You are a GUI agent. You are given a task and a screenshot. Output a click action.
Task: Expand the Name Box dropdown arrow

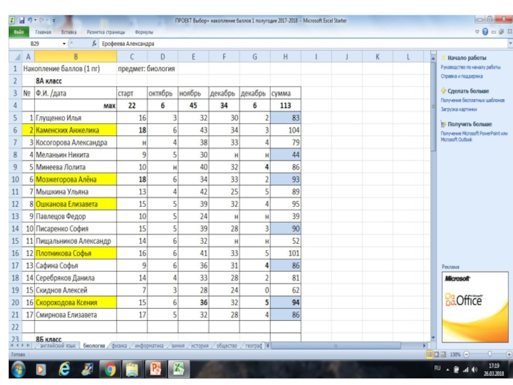(x=64, y=43)
